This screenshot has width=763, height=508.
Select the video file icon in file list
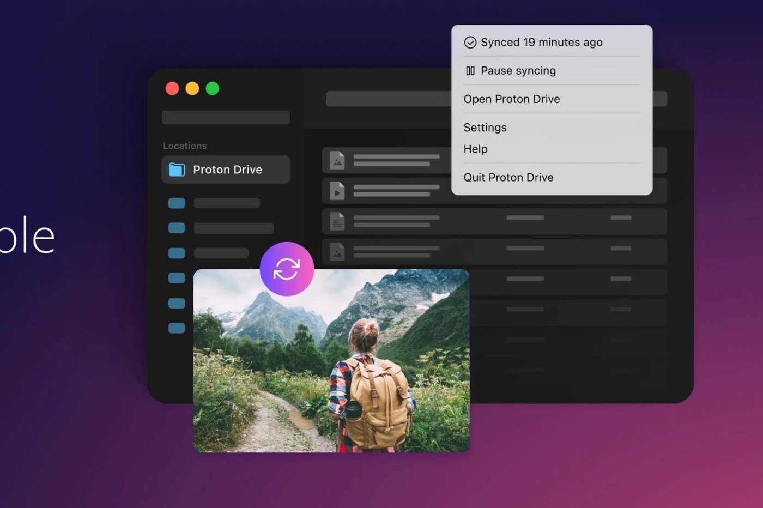337,191
